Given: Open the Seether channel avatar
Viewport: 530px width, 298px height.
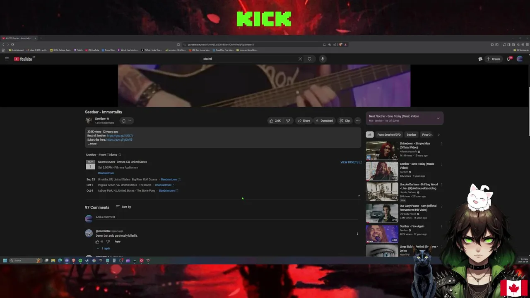Looking at the screenshot, I should point(89,120).
